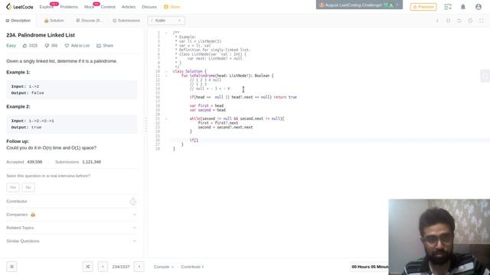Toggle fullscreen editor icon
The width and height of the screenshot is (490, 275).
482,21
